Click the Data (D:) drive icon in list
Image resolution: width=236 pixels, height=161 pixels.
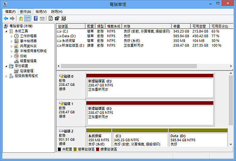(59, 36)
